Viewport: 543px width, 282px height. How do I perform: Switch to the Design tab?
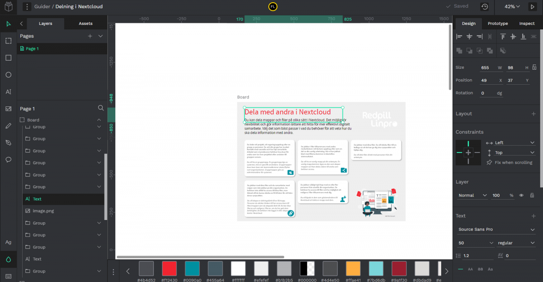[x=468, y=24]
